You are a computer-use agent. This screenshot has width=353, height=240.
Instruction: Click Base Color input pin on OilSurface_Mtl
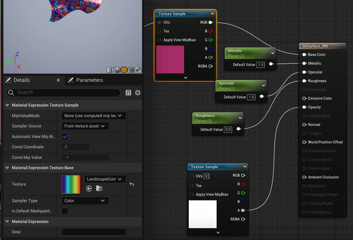[x=304, y=55]
